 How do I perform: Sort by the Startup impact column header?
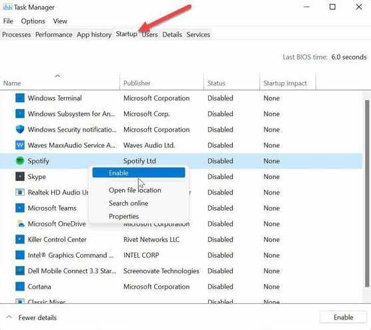tap(288, 83)
